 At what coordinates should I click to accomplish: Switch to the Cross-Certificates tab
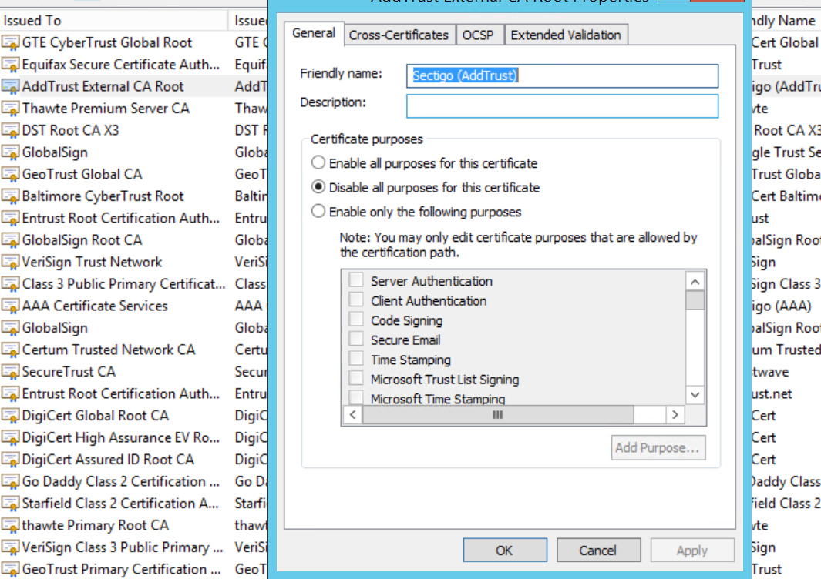click(399, 35)
